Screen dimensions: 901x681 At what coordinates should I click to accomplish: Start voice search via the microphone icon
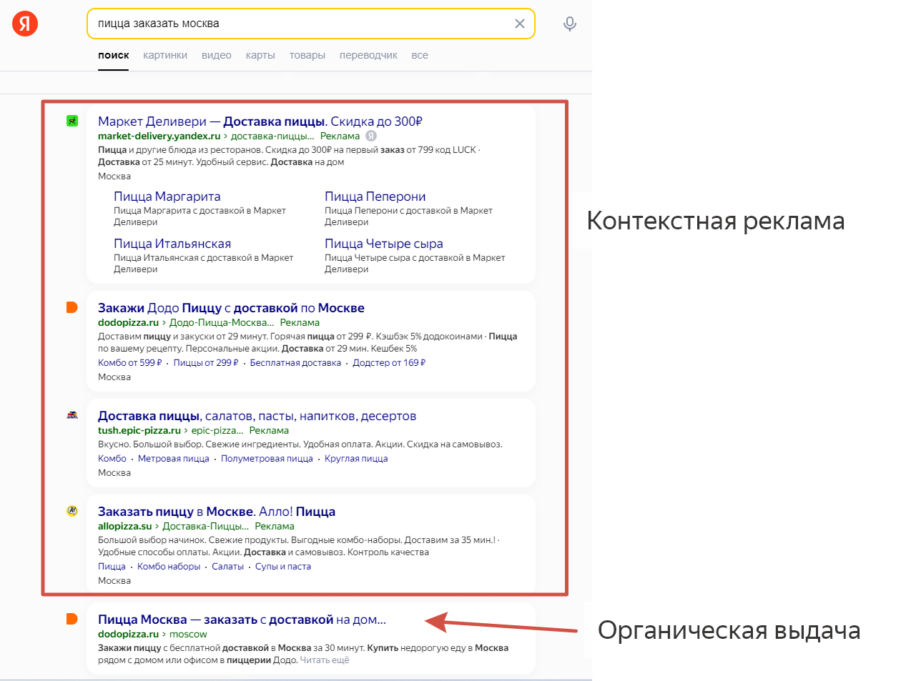[569, 23]
